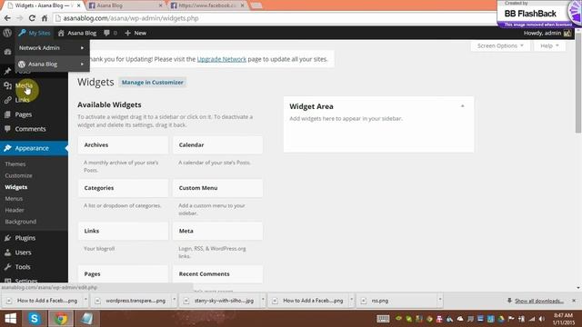The height and width of the screenshot is (327, 582).
Task: Click the New content menu
Action: tap(135, 33)
